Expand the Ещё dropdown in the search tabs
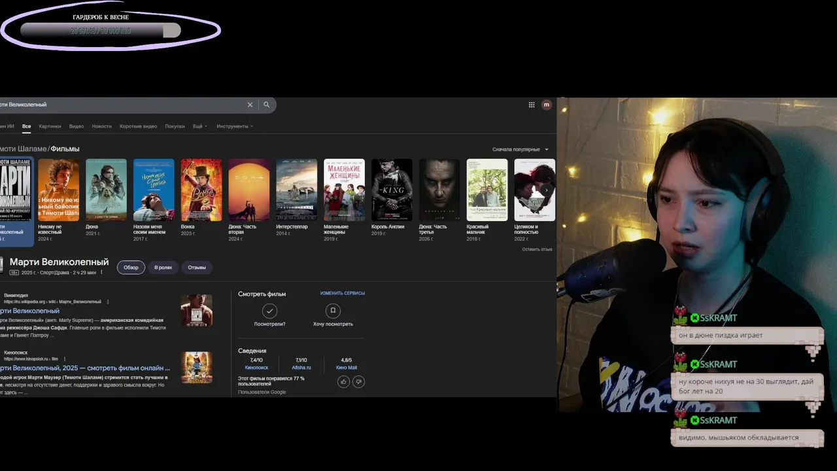837x471 pixels. [x=200, y=126]
